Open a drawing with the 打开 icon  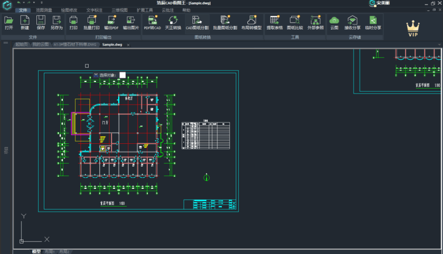9,23
